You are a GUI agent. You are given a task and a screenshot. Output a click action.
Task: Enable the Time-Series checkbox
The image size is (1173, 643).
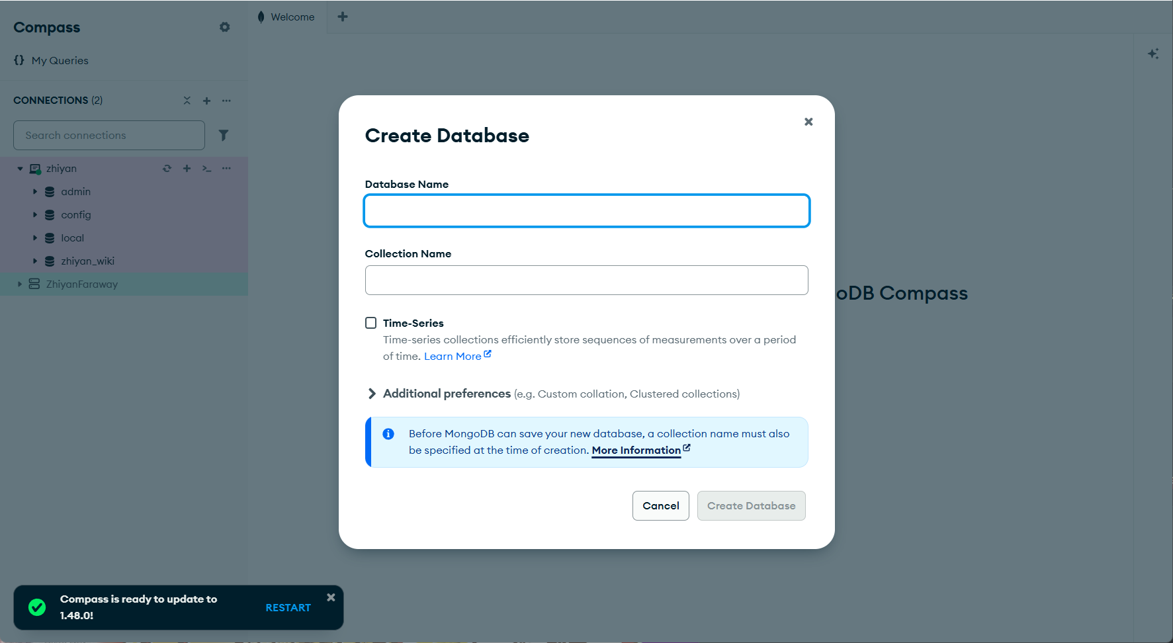371,323
